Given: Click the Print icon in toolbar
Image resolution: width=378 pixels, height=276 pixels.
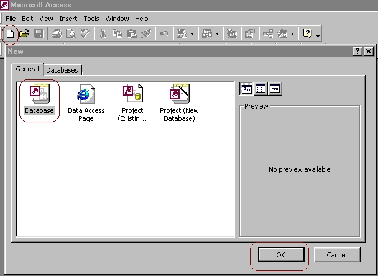Looking at the screenshot, I should 57,33.
